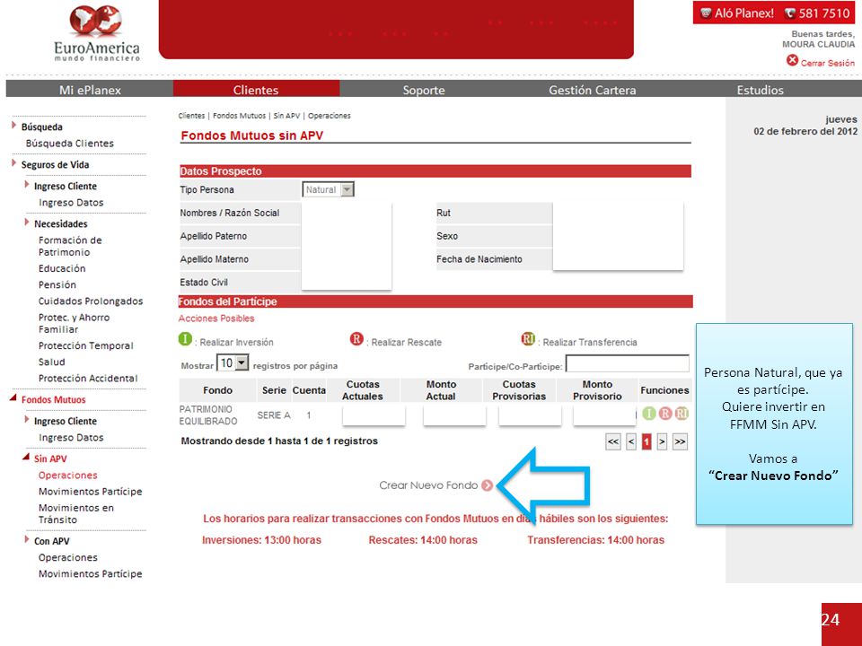Open the Tipo Persona dropdown showing Natural

329,189
